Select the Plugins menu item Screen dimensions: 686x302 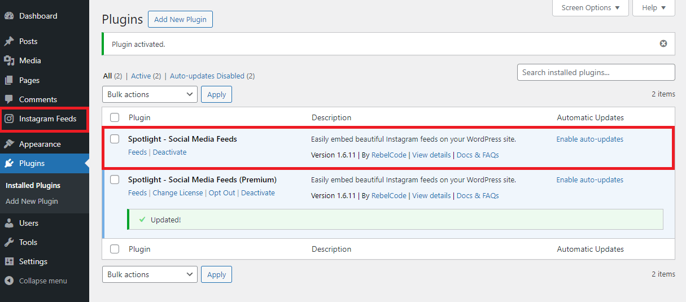click(32, 163)
